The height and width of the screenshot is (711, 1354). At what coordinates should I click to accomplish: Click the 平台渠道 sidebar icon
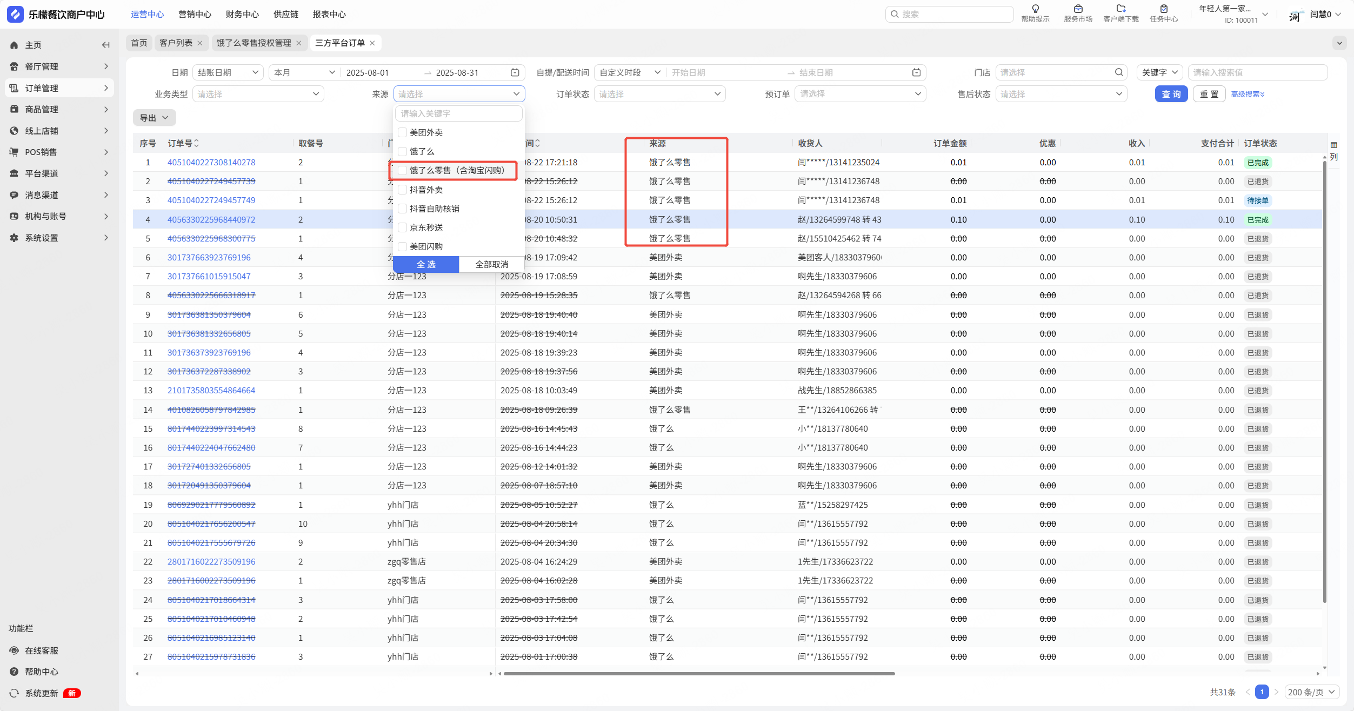(x=14, y=173)
